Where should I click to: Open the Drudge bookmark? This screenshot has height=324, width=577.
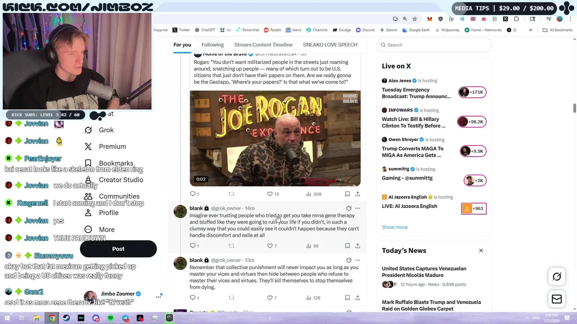[x=342, y=30]
